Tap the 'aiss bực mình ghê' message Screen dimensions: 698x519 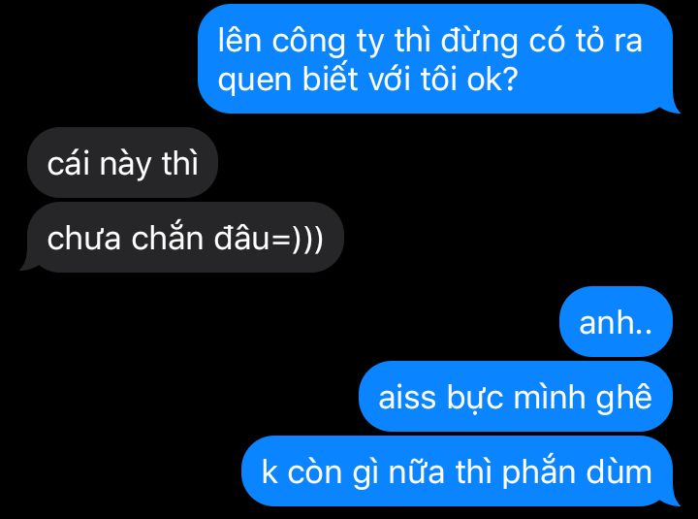(516, 397)
